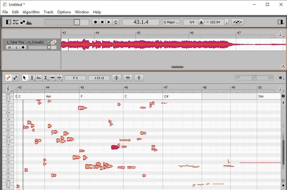Solo the vocals track
The image size is (287, 190).
[x=16, y=48]
